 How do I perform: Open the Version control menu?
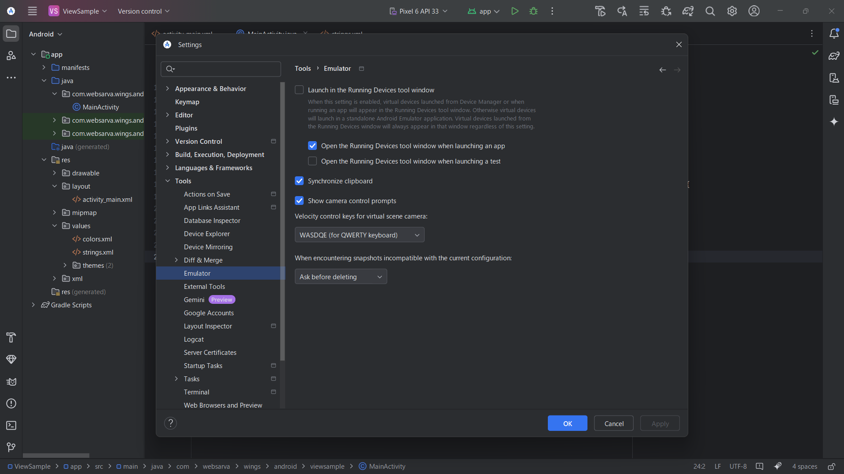(x=143, y=11)
